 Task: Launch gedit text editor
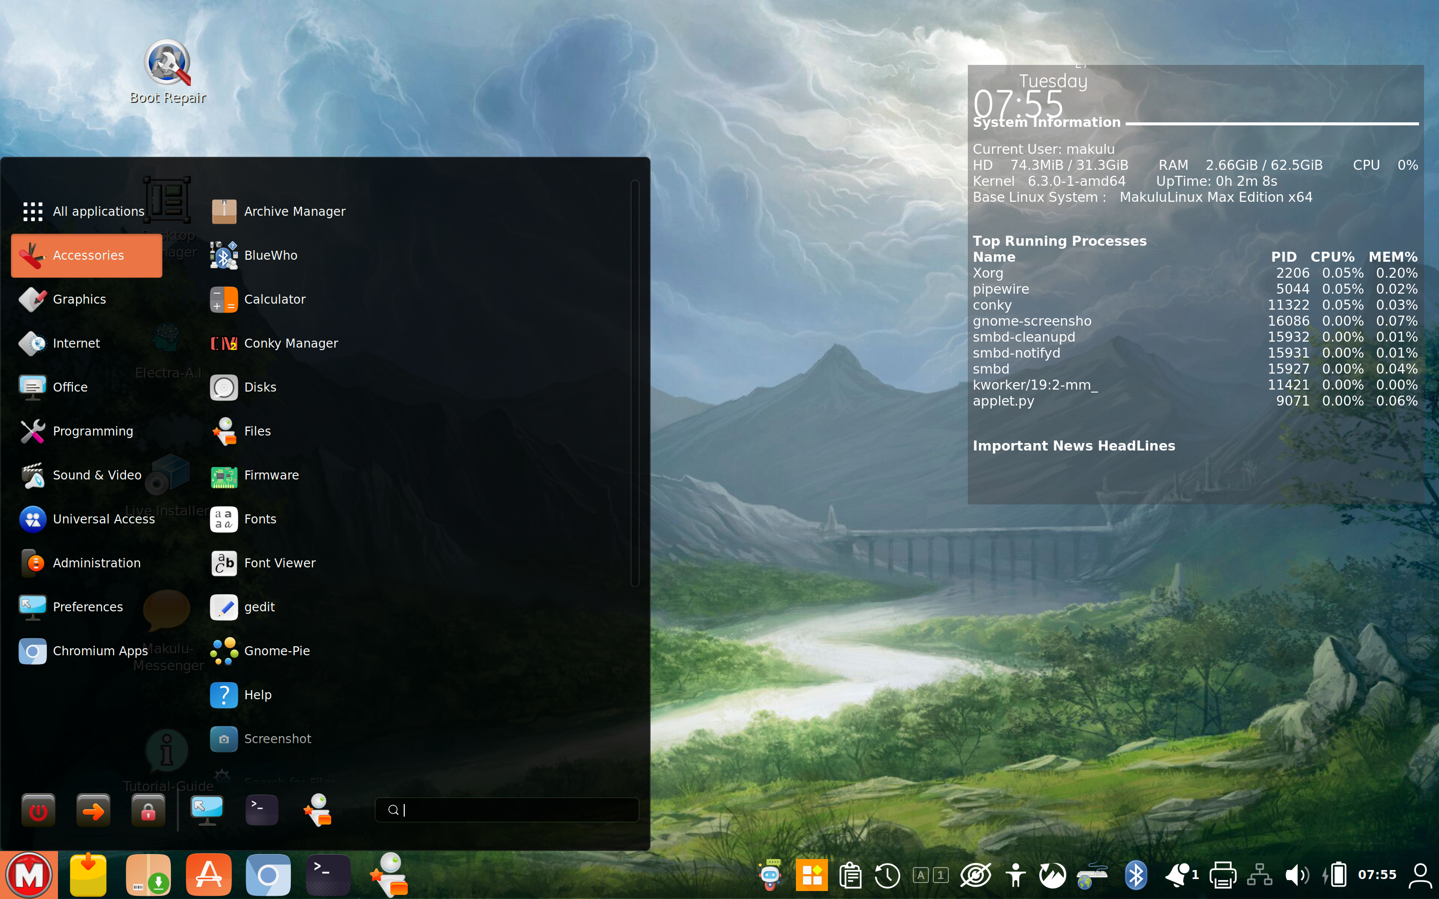(243, 607)
